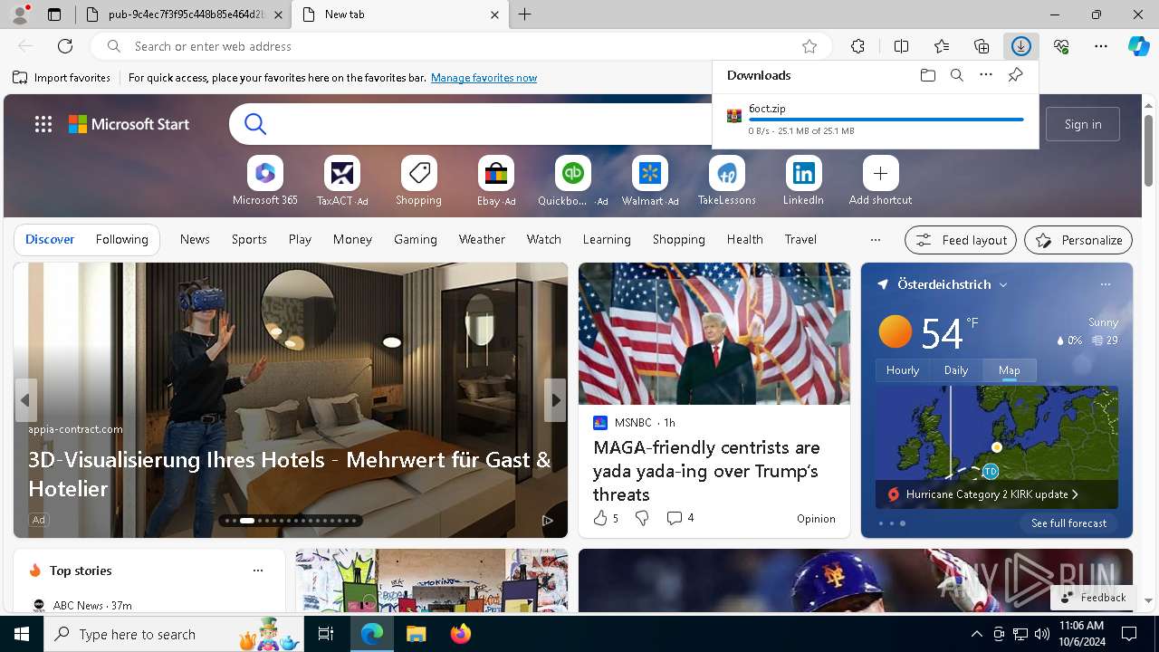1159x652 pixels.
Task: Open the Favorites list icon
Action: (942, 46)
